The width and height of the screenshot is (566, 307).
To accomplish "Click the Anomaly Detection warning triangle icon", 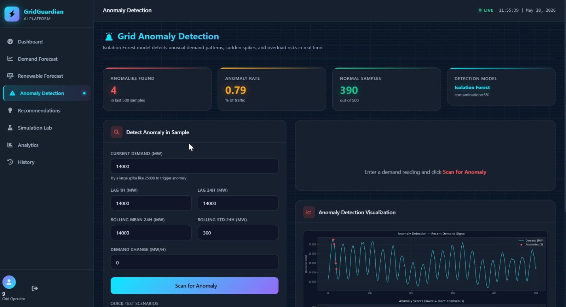I will (12, 93).
